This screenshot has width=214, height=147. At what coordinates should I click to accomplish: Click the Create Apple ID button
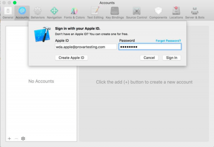pos(71,58)
